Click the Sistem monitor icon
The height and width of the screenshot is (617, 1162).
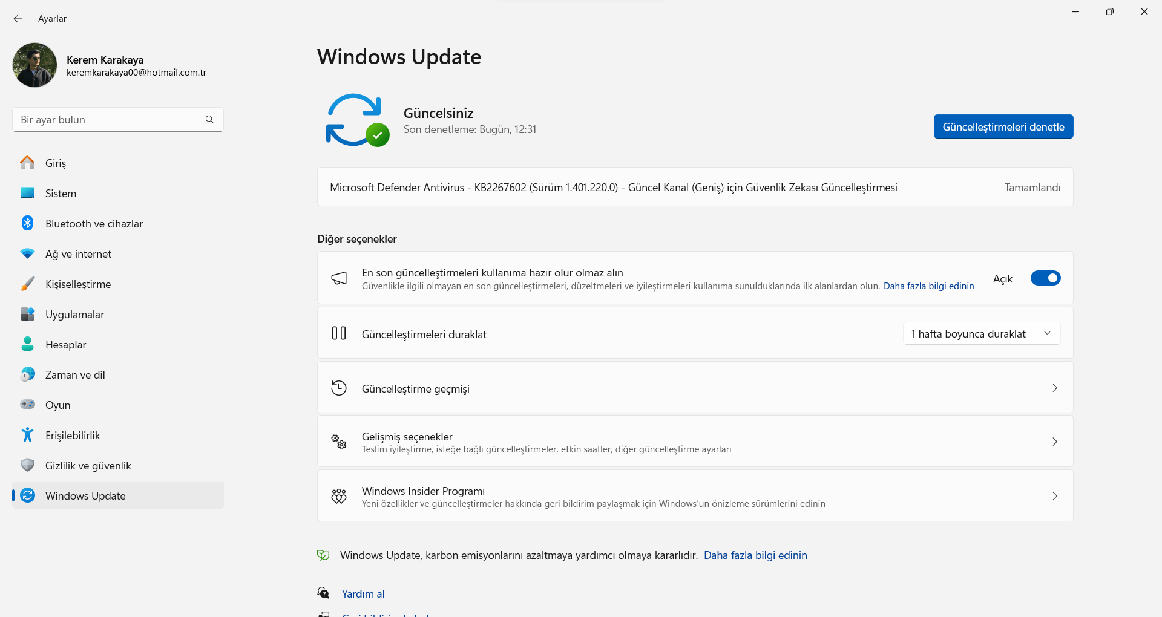click(x=27, y=193)
